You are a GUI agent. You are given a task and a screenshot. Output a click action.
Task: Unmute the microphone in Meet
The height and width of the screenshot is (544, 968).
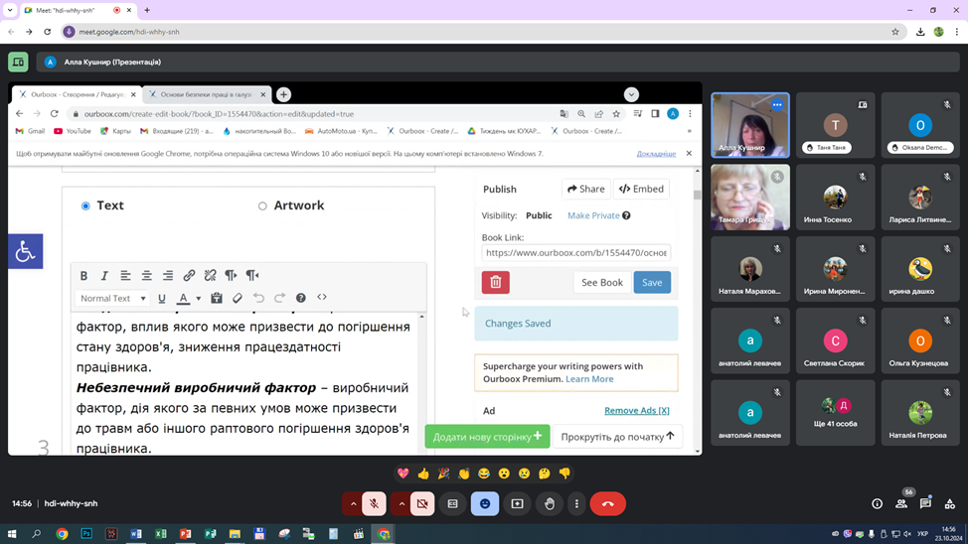pyautogui.click(x=374, y=504)
